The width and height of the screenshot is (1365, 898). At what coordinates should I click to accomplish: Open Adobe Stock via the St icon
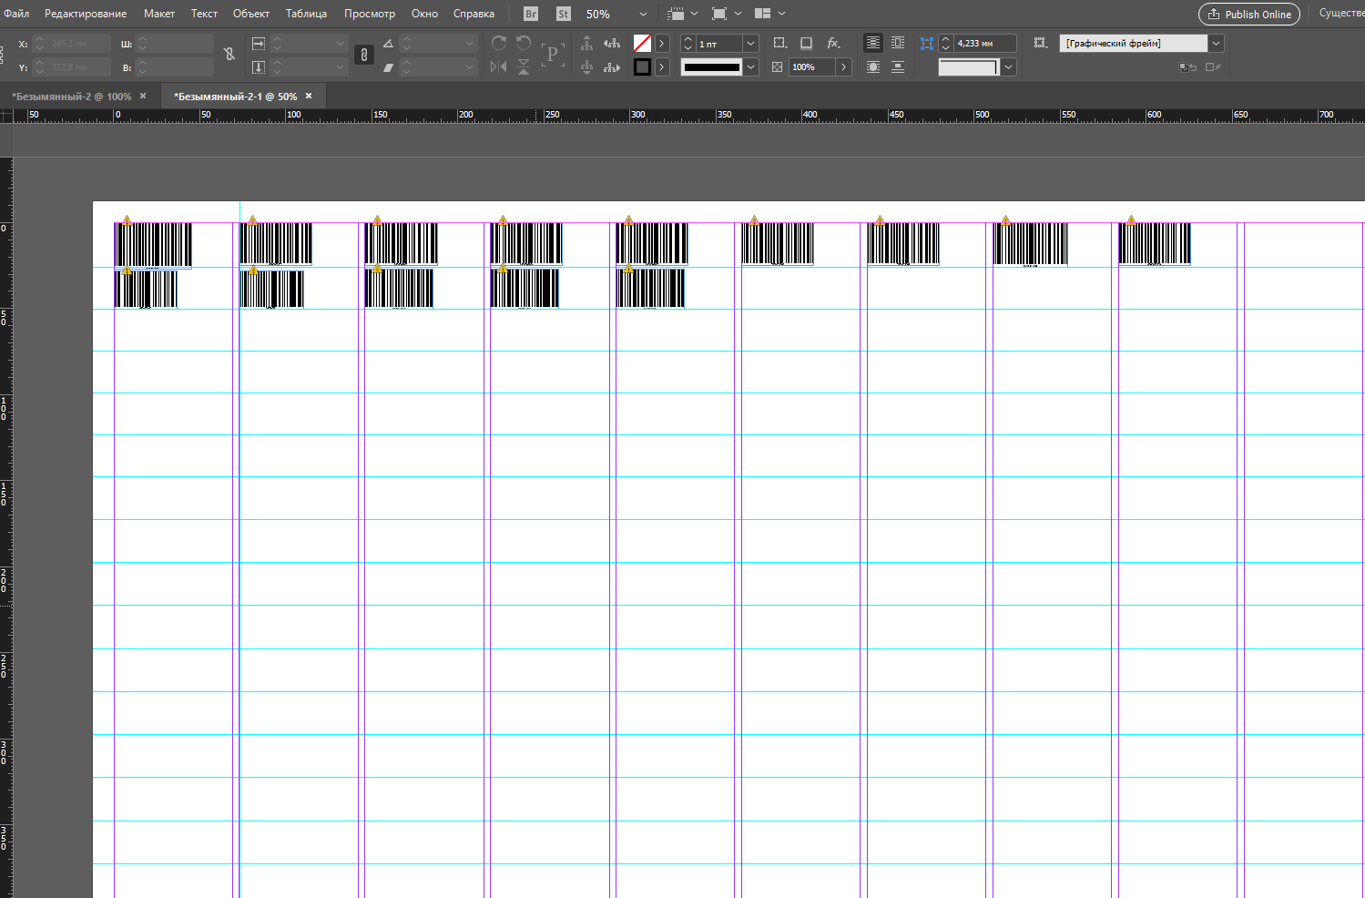point(564,14)
